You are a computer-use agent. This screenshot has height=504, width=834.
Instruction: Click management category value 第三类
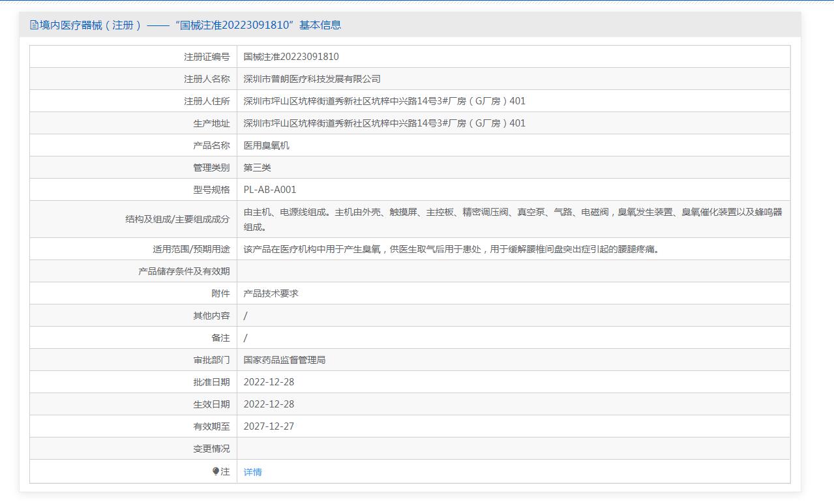click(257, 168)
